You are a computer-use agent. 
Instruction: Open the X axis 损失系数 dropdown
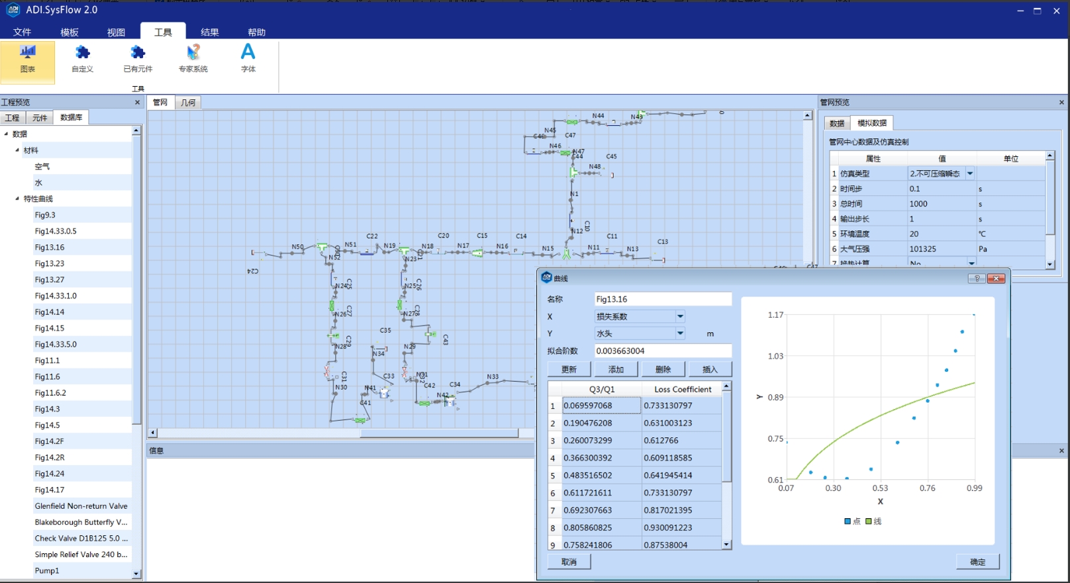(680, 316)
